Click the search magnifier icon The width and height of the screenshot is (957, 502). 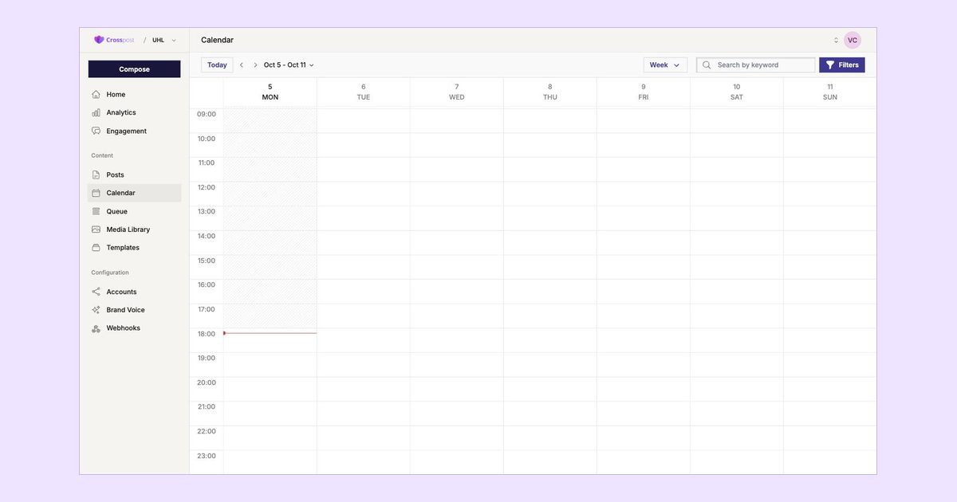click(x=707, y=65)
